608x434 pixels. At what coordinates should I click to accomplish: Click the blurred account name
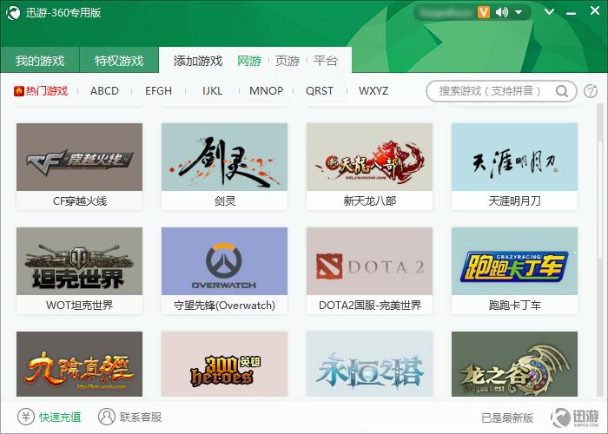445,12
